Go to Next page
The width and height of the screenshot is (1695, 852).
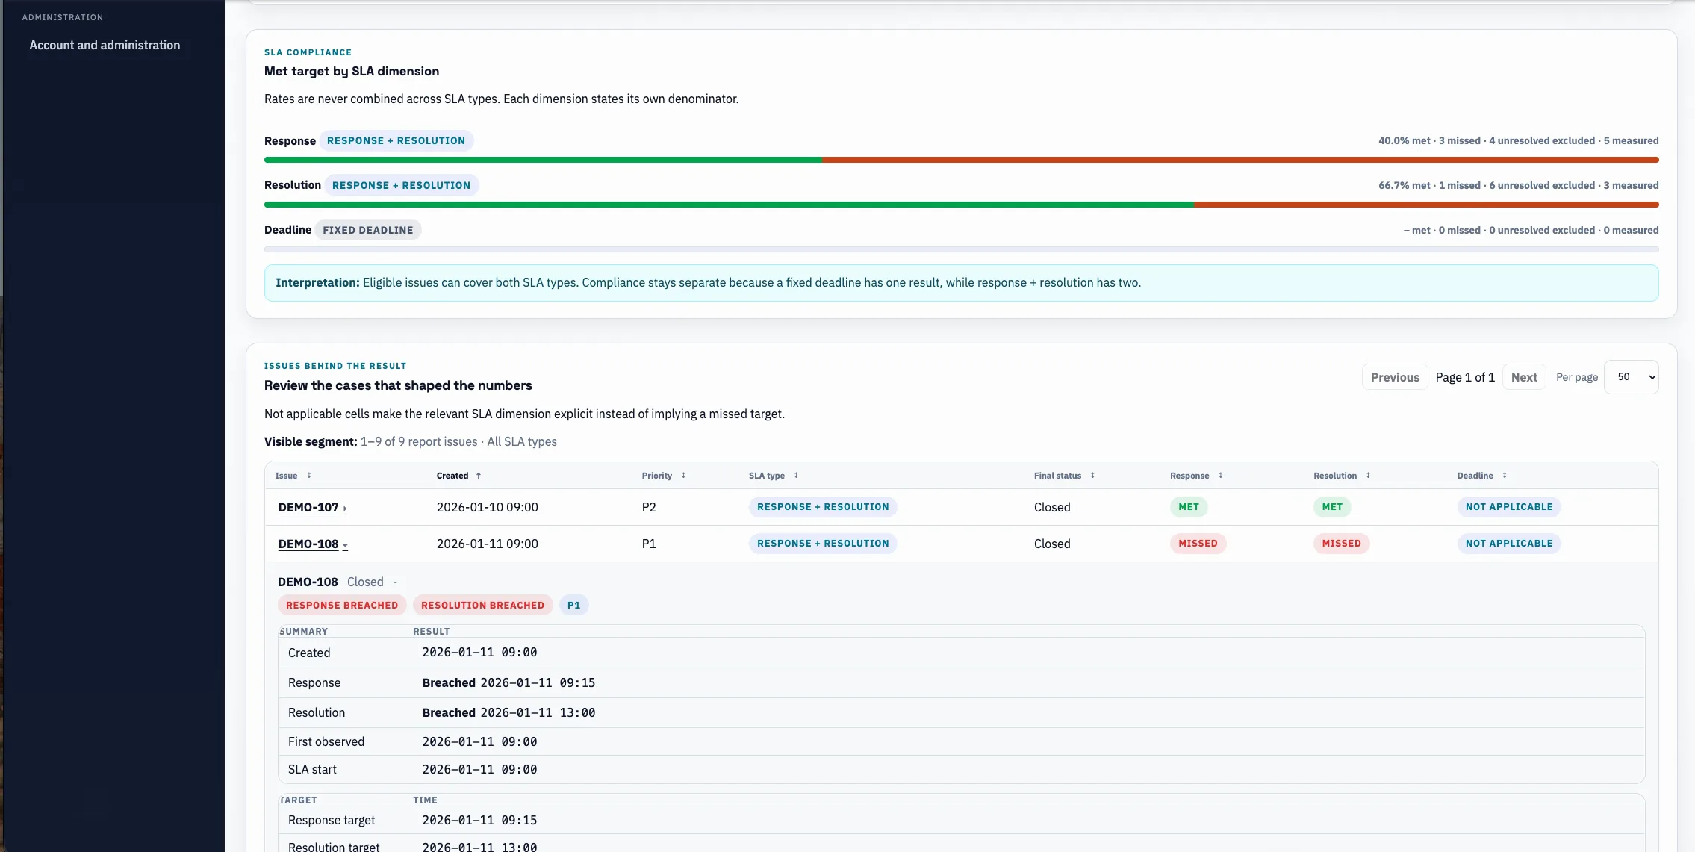tap(1524, 378)
